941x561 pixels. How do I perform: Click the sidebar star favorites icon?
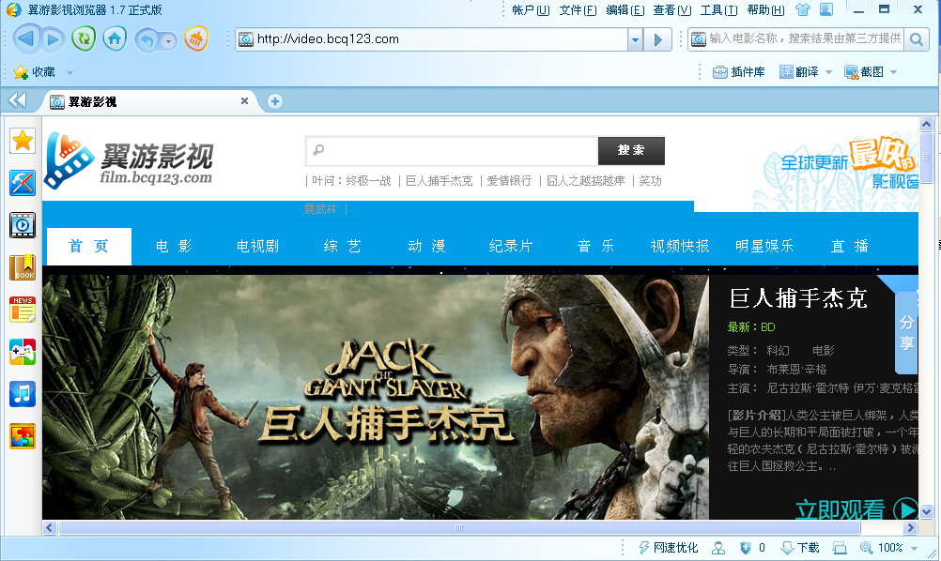point(23,141)
